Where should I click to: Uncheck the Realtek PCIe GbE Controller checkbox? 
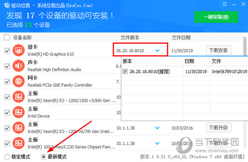coord(7,82)
